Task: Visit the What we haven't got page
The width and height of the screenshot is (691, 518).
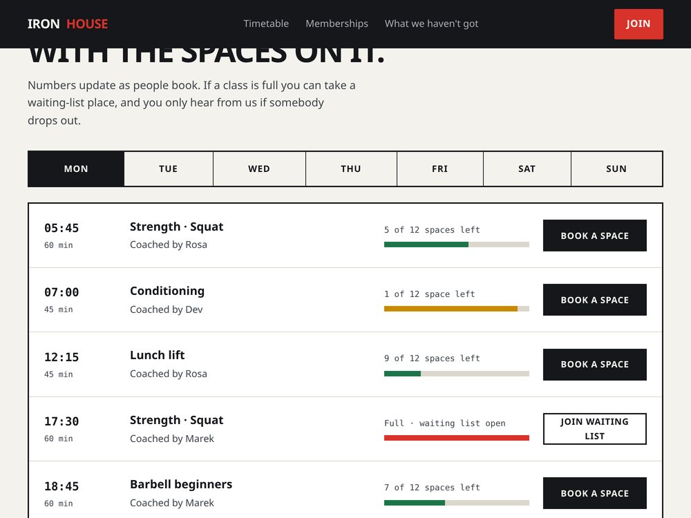Action: click(x=431, y=23)
